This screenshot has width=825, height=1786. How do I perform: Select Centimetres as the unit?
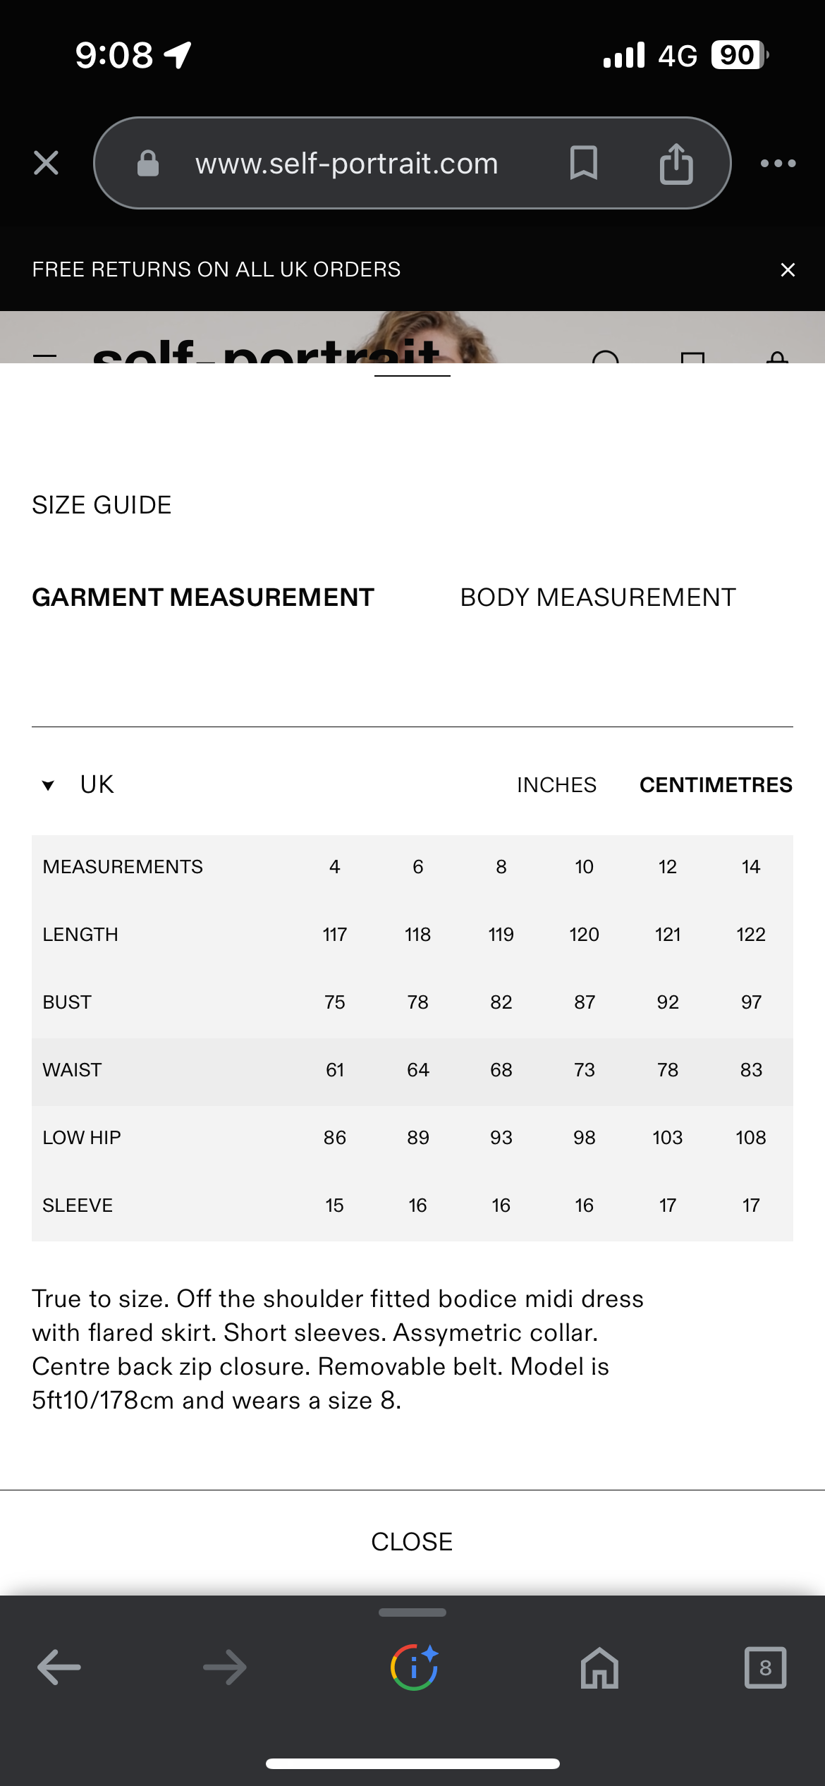(x=716, y=785)
